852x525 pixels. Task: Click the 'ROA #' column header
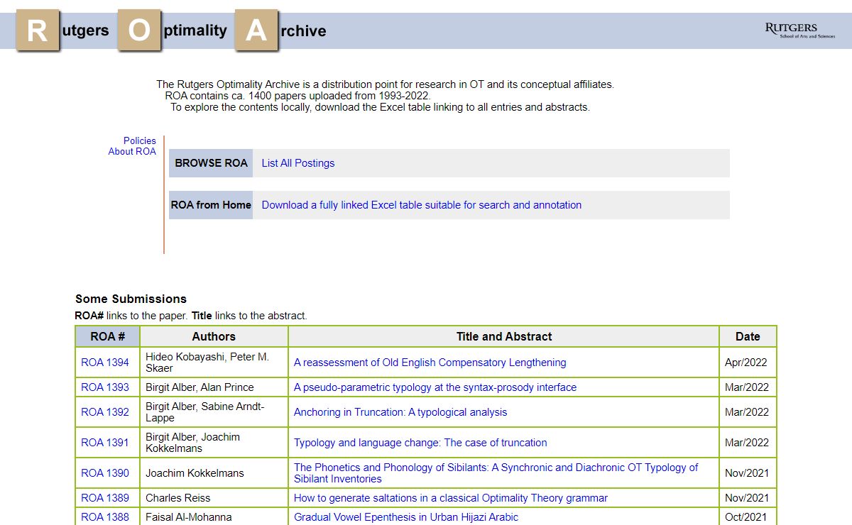108,337
